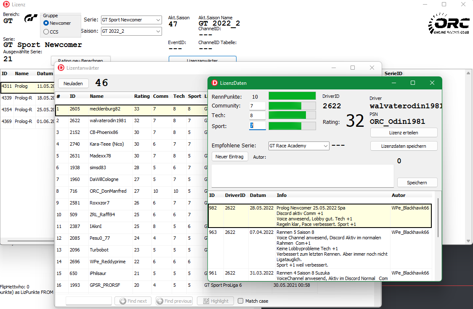Click the Datum column header in LizenzDaten

pos(258,195)
